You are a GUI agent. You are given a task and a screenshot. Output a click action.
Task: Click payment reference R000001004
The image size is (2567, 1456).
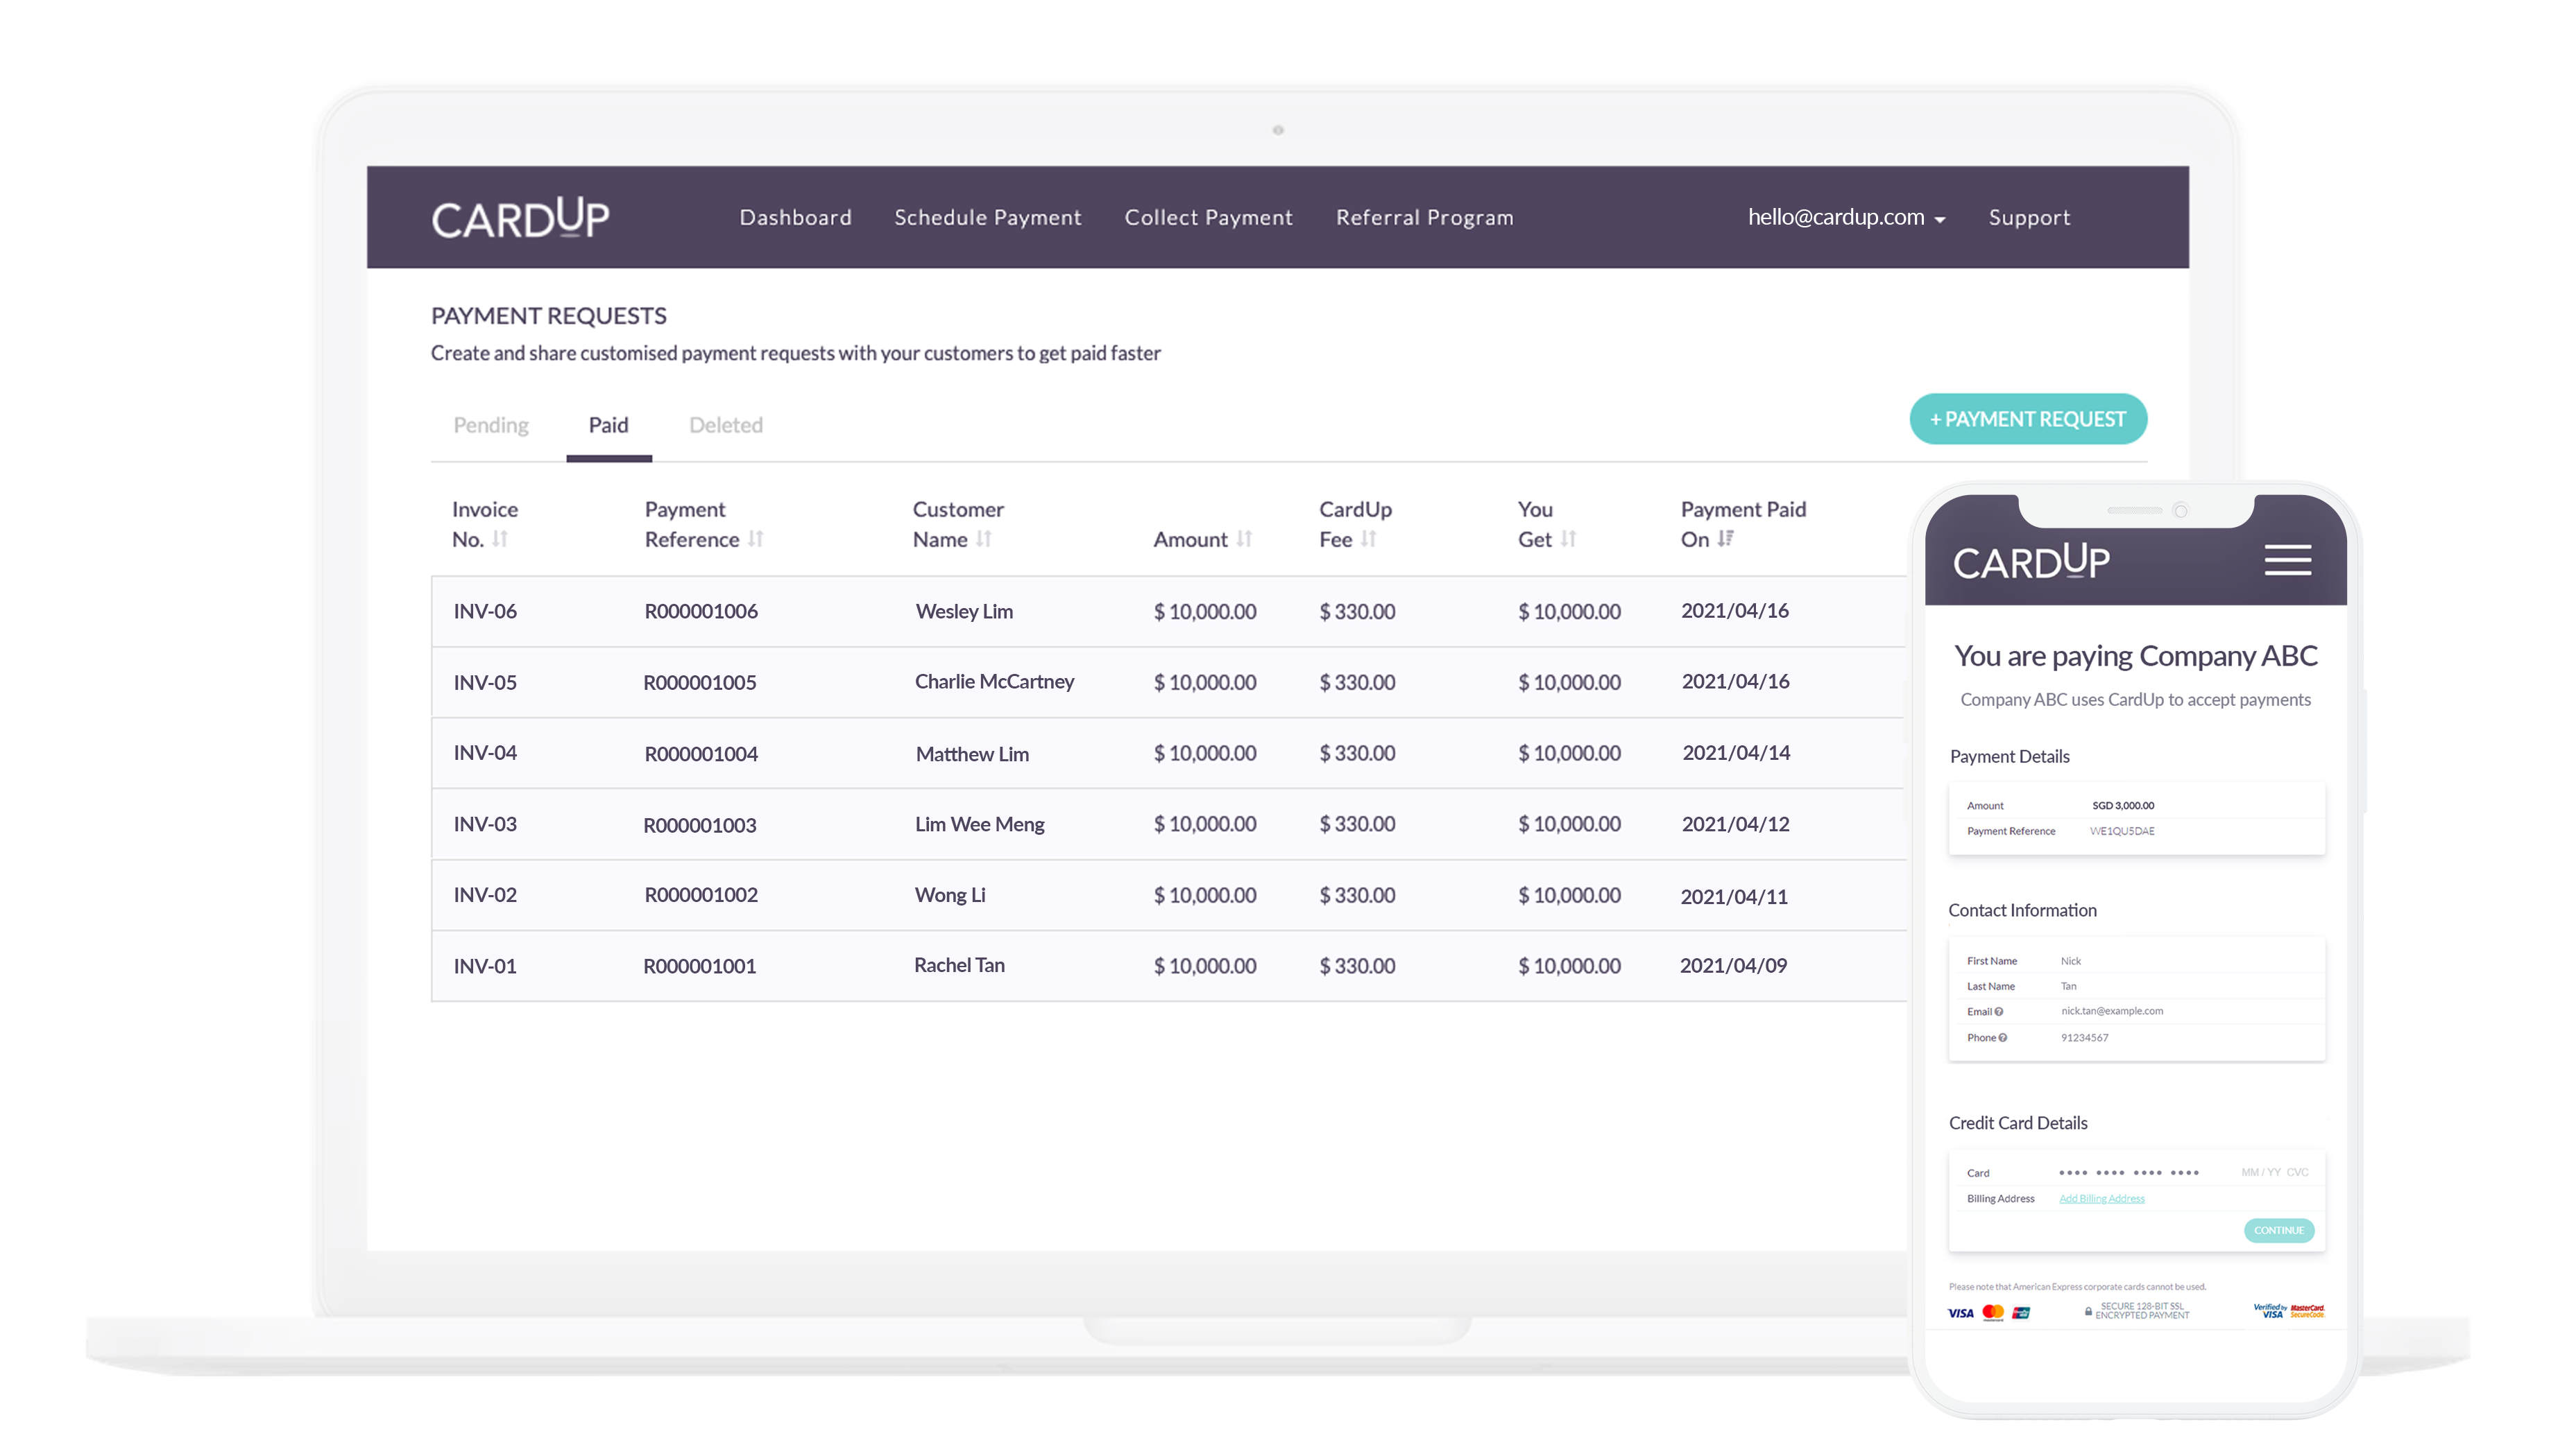coord(700,753)
